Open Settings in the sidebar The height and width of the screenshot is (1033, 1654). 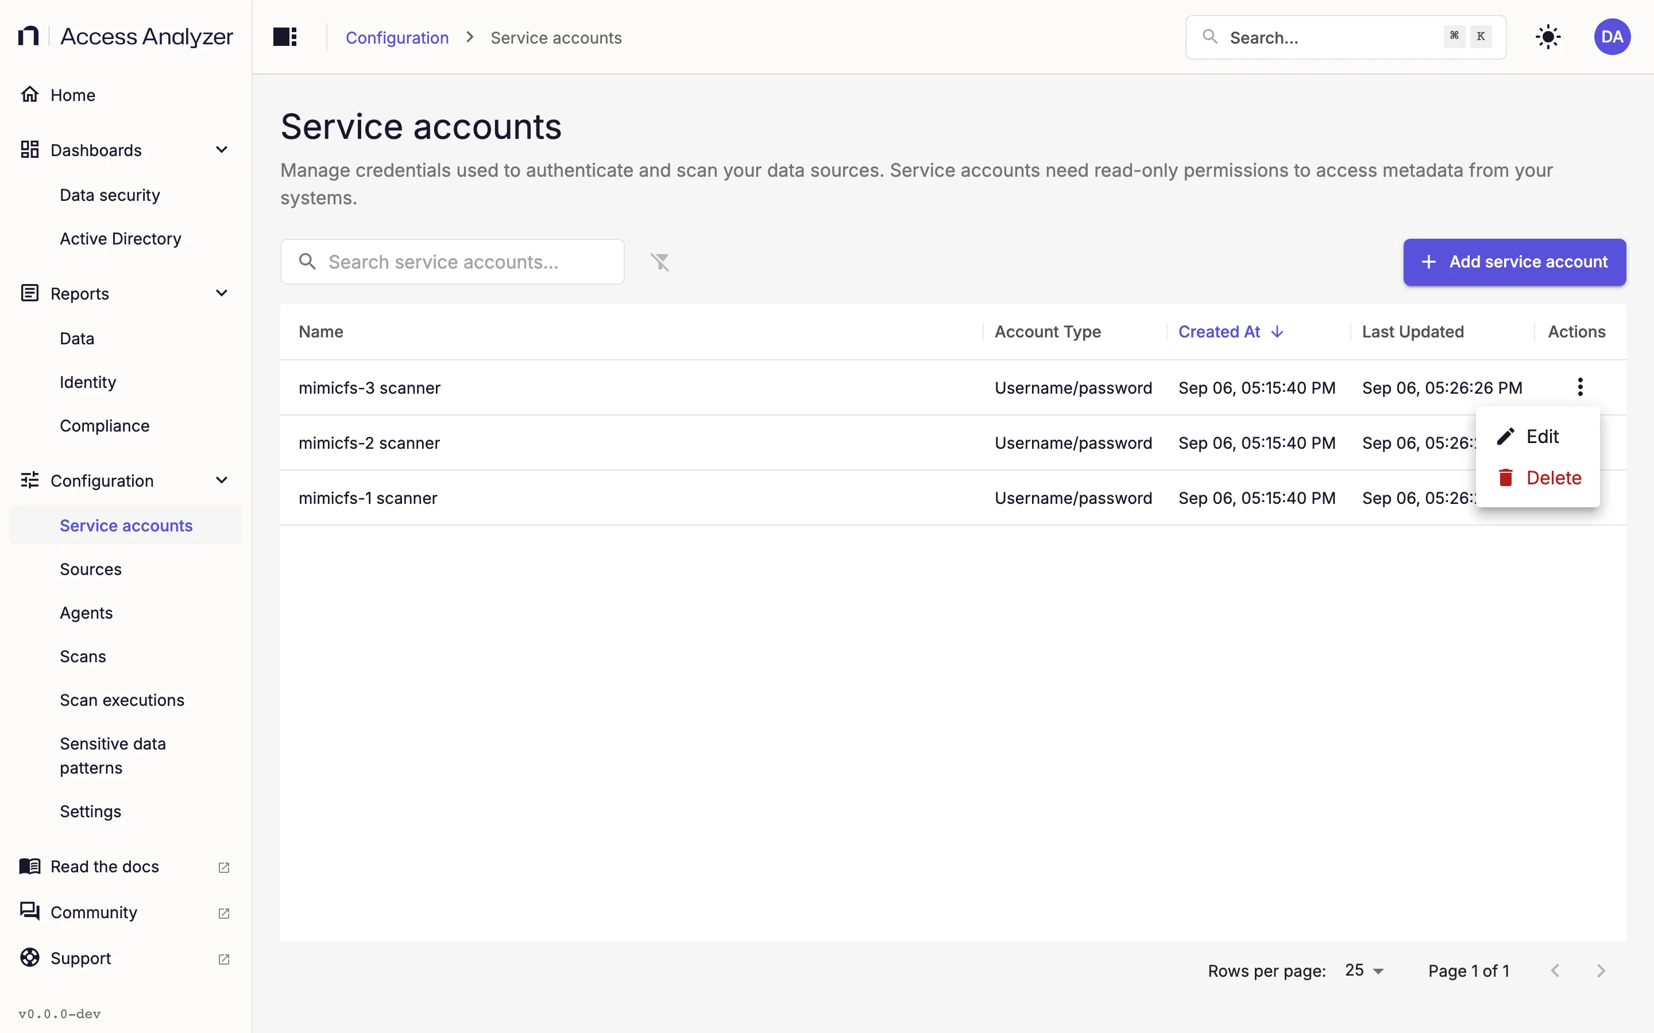pos(90,811)
